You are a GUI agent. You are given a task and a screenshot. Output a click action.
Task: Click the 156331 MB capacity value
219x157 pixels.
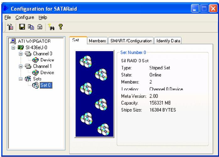pos(160,103)
